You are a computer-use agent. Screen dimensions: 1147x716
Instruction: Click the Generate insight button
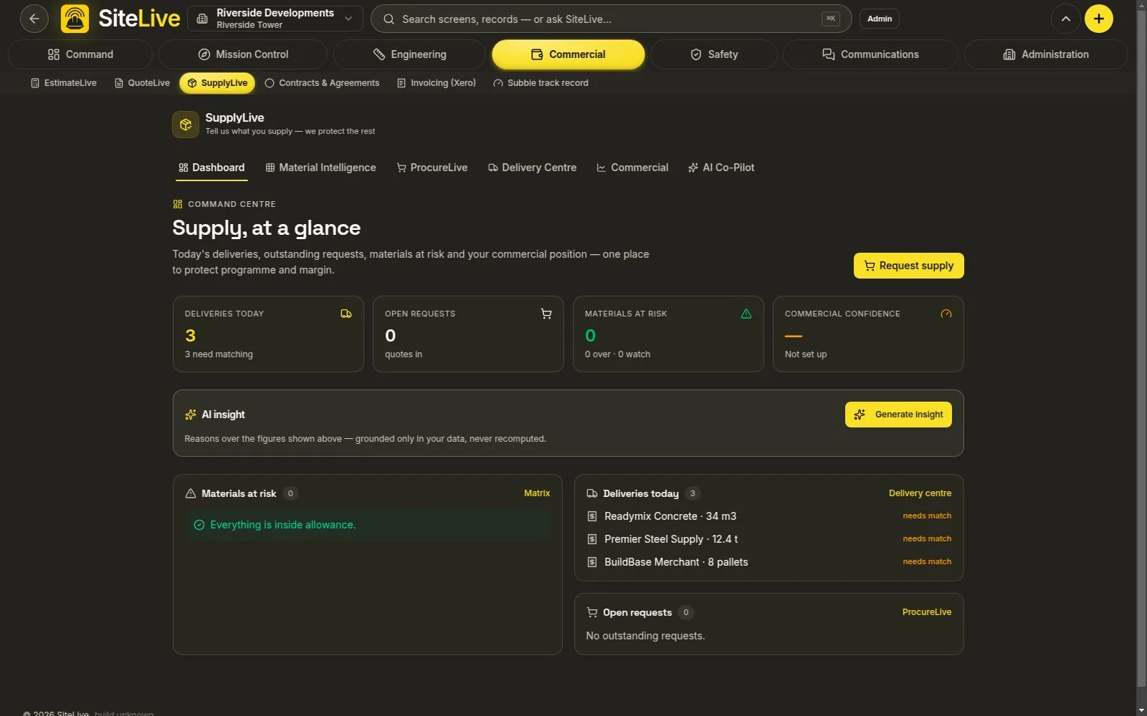(x=898, y=415)
